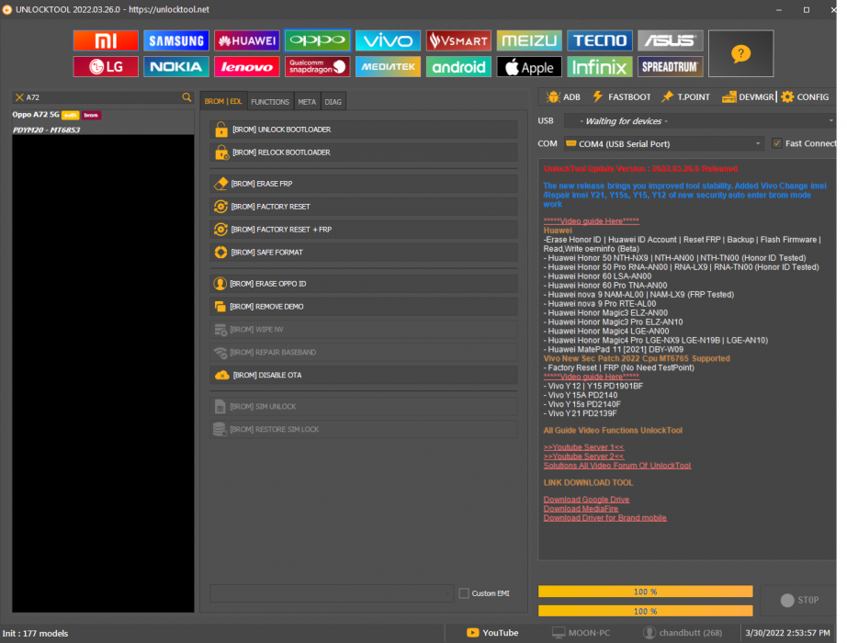Open the Spreadtrum chipset section
The height and width of the screenshot is (643, 847).
[670, 66]
